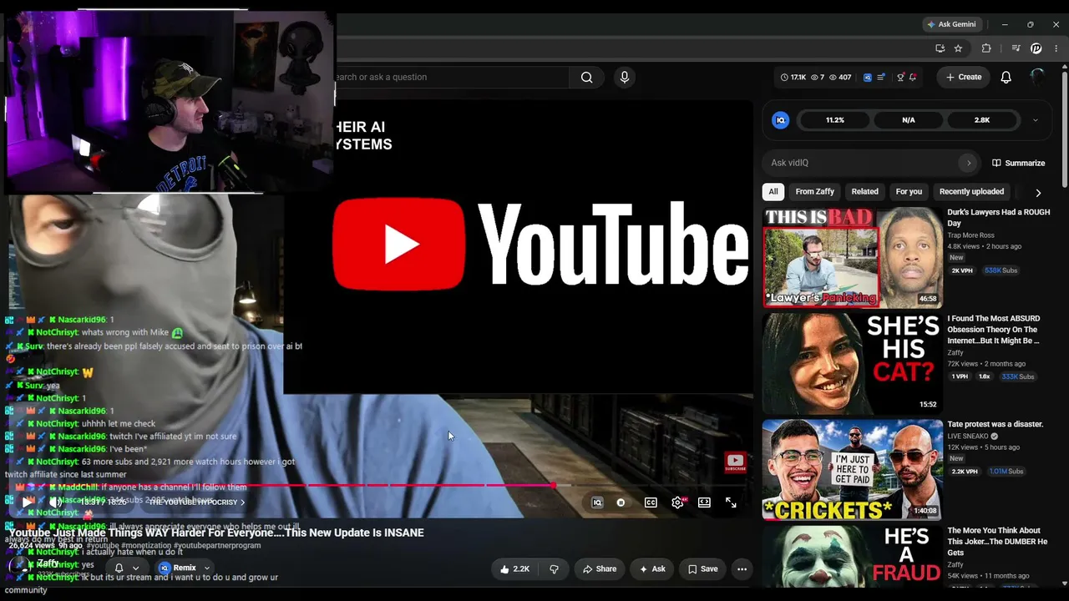Bookmark this page with the star

(959, 48)
